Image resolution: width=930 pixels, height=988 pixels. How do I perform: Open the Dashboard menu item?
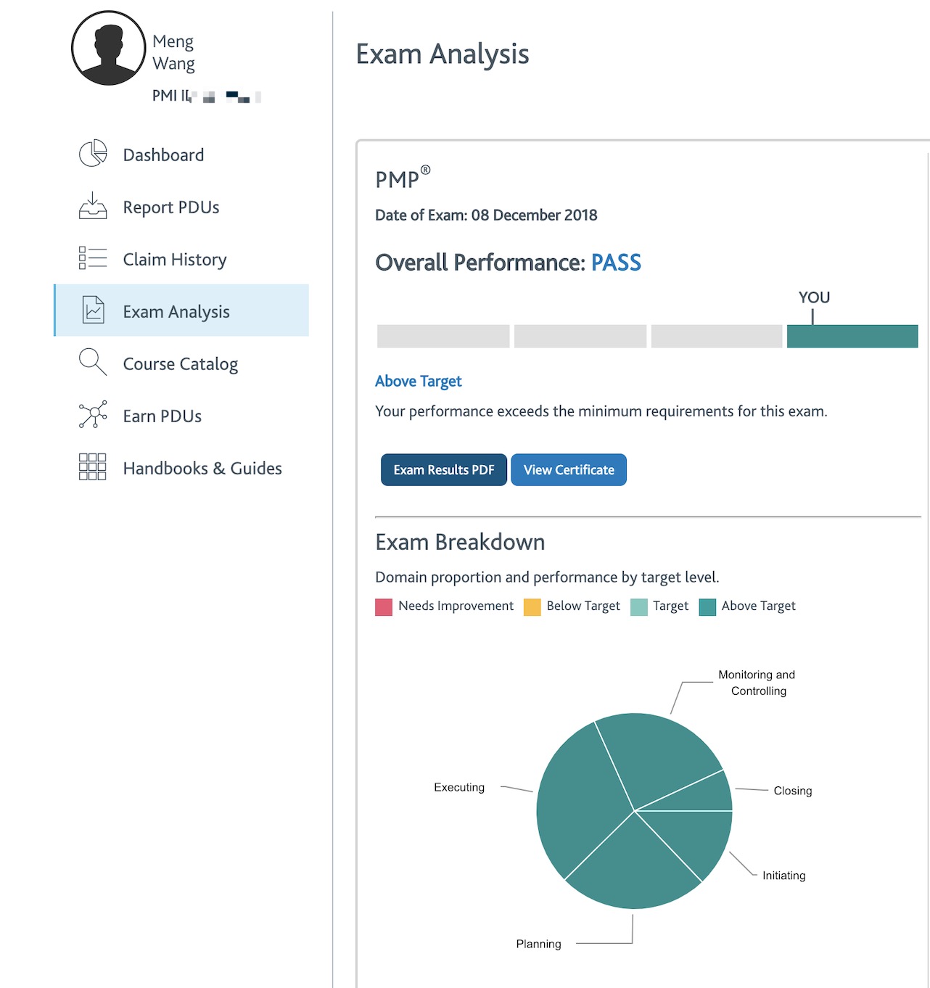181,155
